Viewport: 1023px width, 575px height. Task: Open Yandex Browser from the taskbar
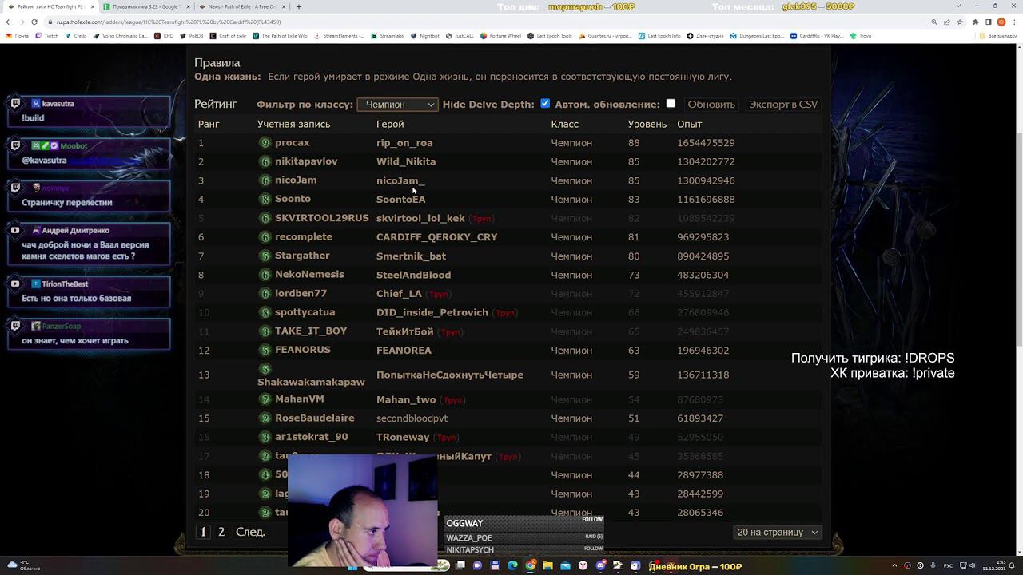click(583, 565)
